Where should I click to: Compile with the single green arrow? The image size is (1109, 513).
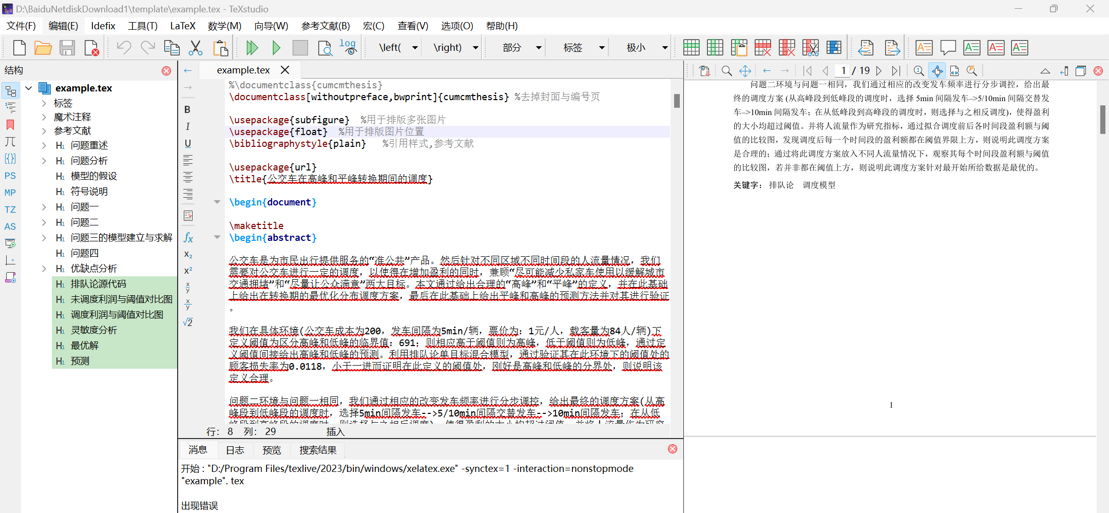click(276, 48)
